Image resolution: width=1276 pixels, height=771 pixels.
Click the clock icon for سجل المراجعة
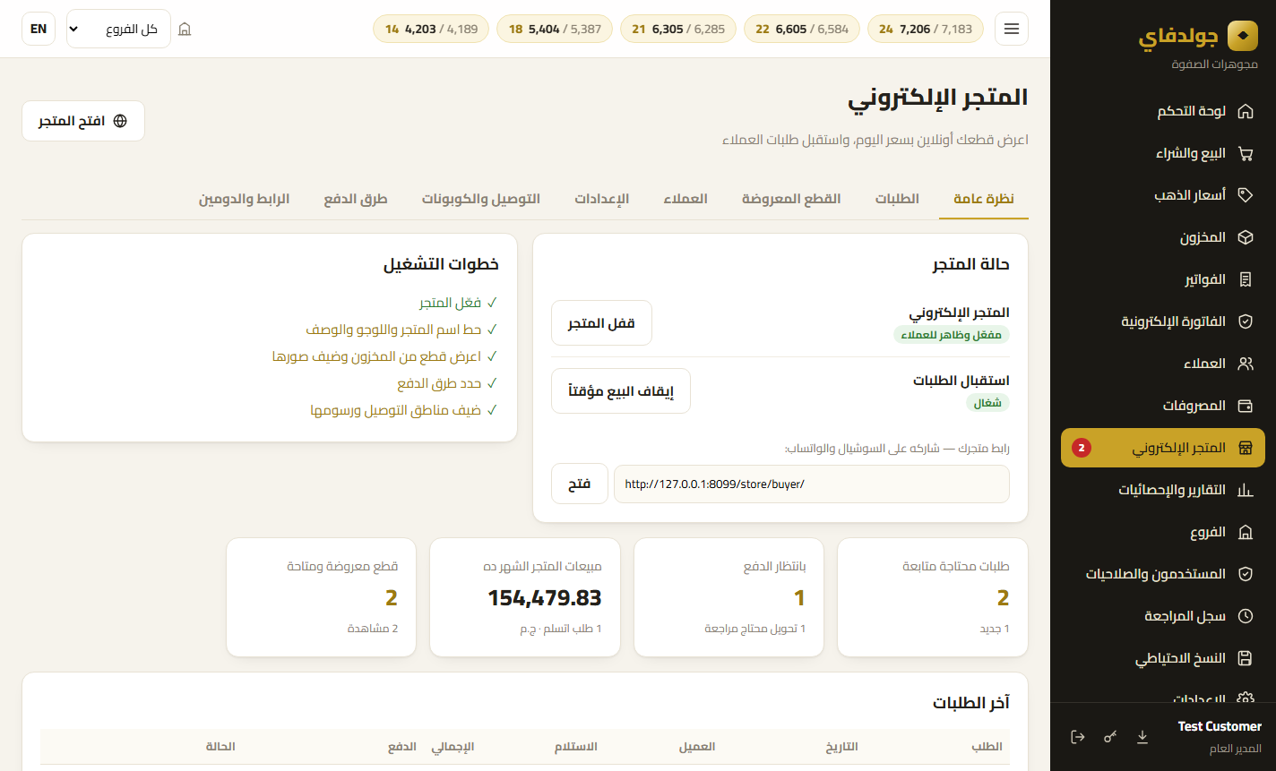(1245, 616)
